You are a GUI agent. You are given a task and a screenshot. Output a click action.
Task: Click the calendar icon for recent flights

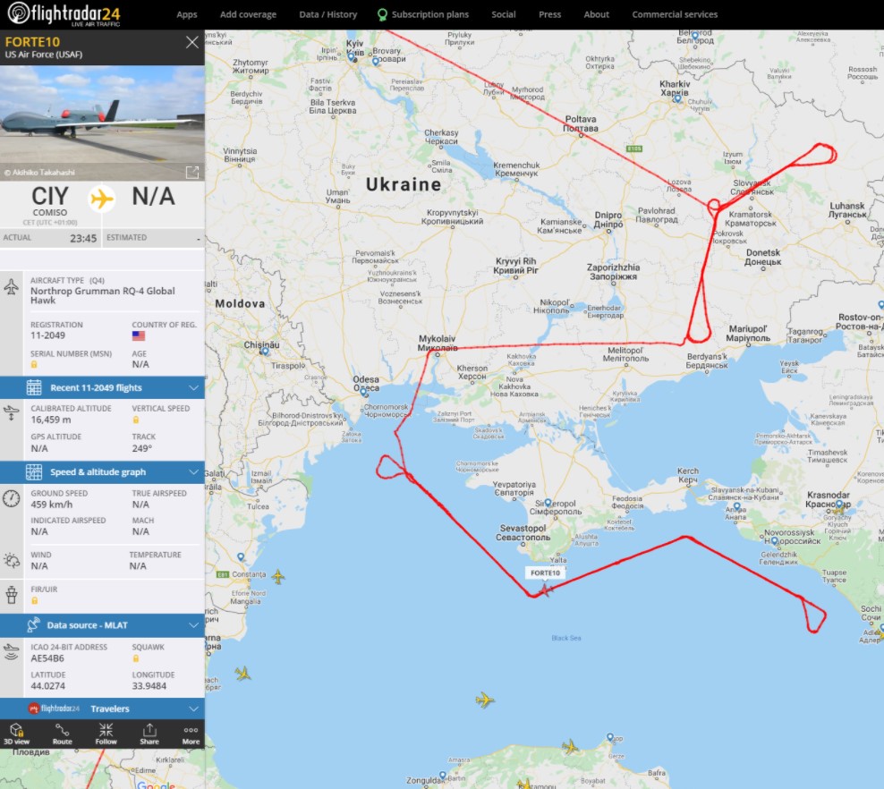click(34, 387)
